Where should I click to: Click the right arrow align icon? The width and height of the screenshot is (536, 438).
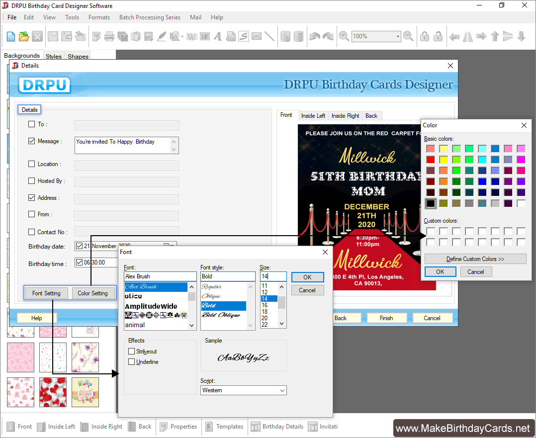pos(481,36)
